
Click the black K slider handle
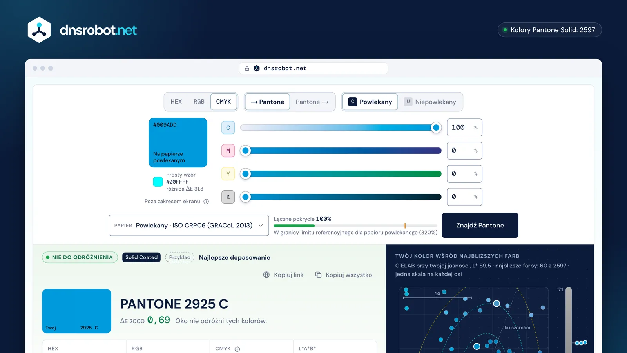[x=245, y=197]
